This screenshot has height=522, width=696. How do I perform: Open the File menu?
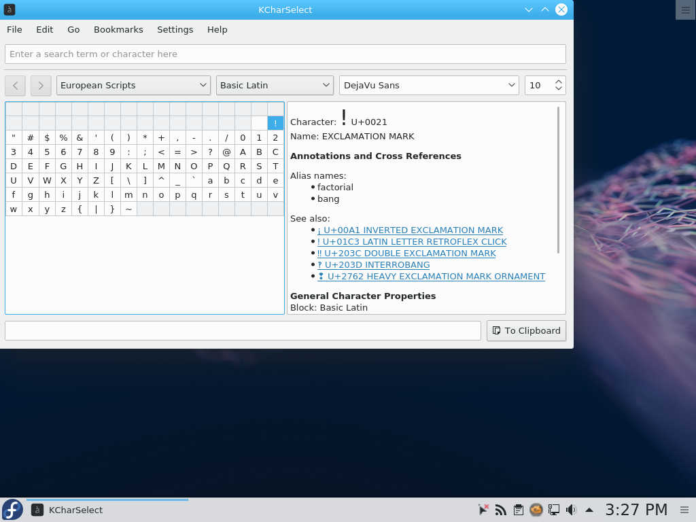pos(14,30)
